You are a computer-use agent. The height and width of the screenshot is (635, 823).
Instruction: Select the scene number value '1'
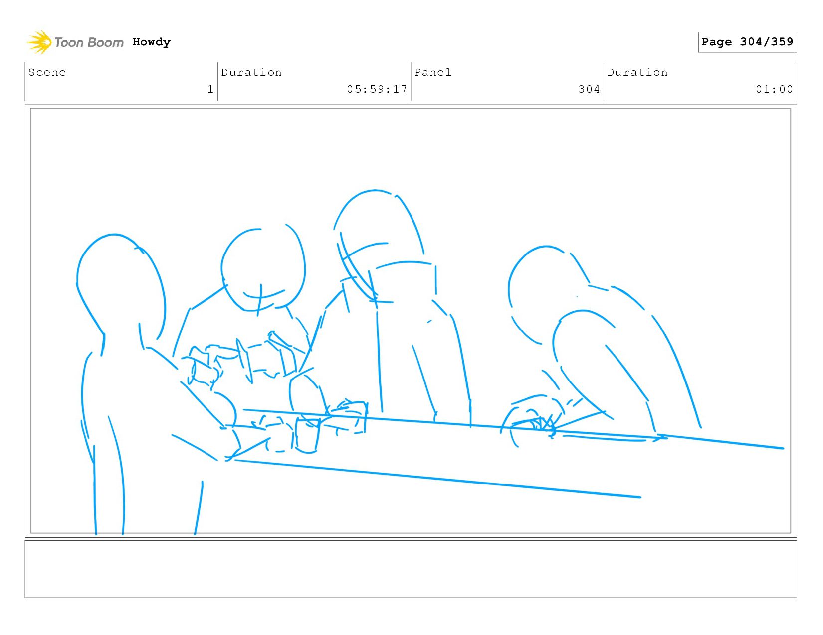210,89
